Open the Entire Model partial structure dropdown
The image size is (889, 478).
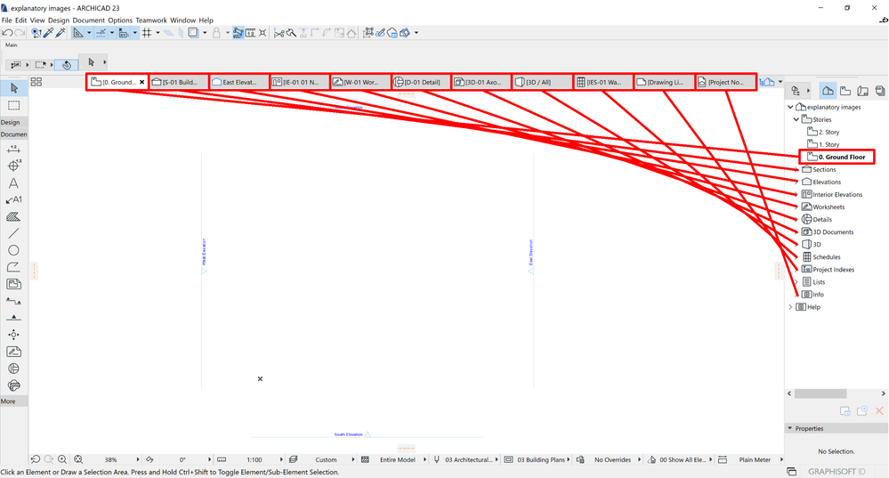pos(424,460)
